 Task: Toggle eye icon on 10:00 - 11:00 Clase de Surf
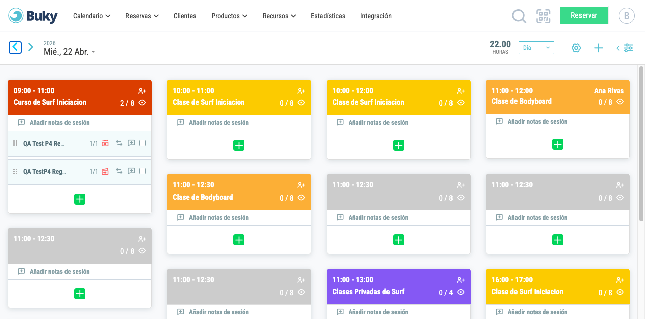301,103
